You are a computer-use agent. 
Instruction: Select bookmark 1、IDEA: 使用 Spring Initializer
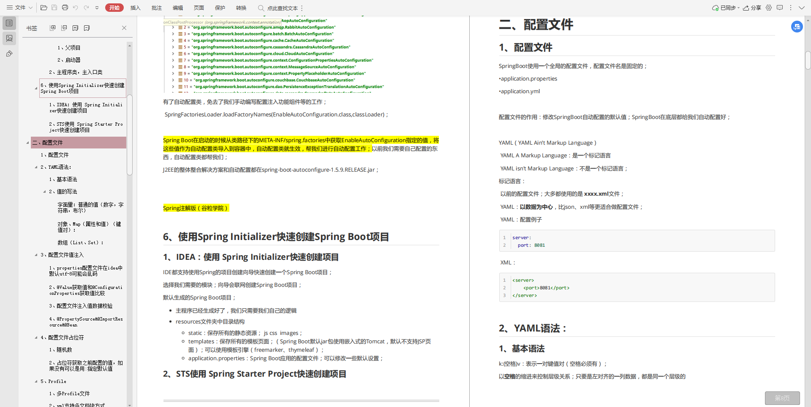[86, 108]
